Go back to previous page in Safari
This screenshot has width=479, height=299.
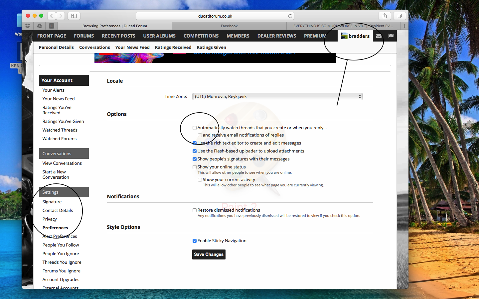[52, 16]
